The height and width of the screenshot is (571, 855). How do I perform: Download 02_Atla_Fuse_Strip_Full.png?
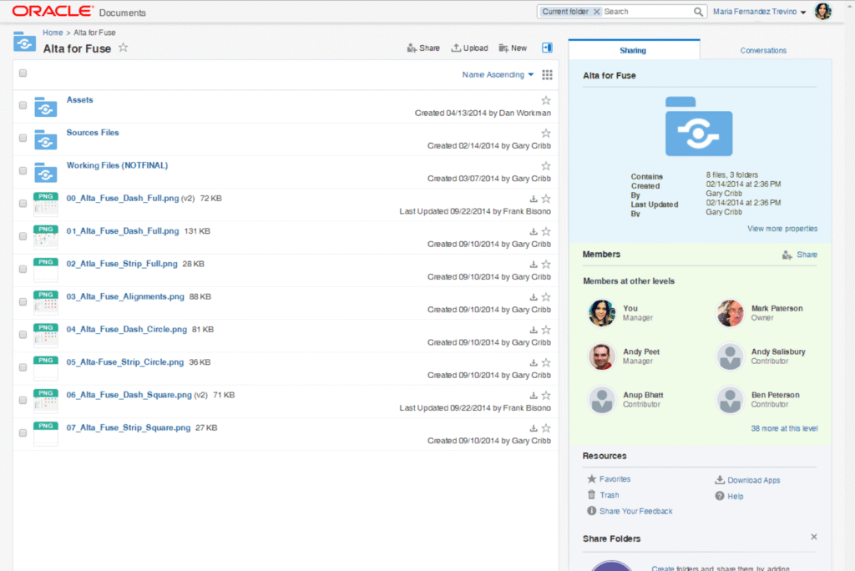tap(534, 265)
